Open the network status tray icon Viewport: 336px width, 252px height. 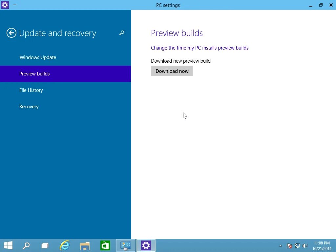297,245
